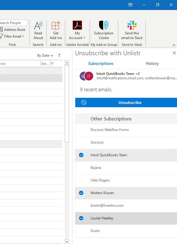
Task: Switch to the History tab
Action: pos(152,63)
